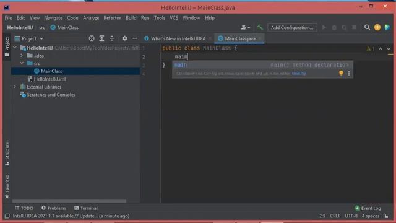The width and height of the screenshot is (396, 223).
Task: Go to next highlighted problem arrow
Action: [x=389, y=48]
